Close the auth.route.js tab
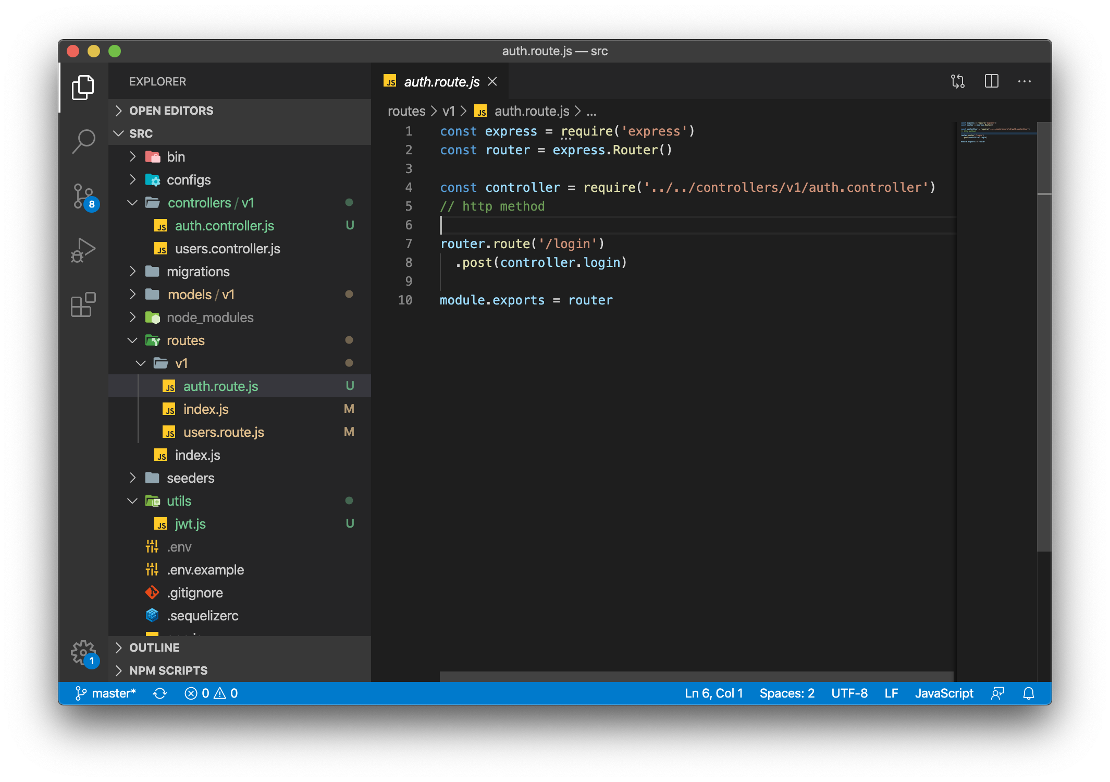Viewport: 1110px width, 782px height. click(492, 82)
